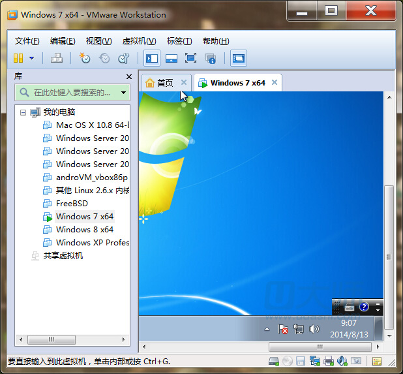Click floppy drive status icon
Viewport: 403px width, 374px height.
tap(301, 361)
